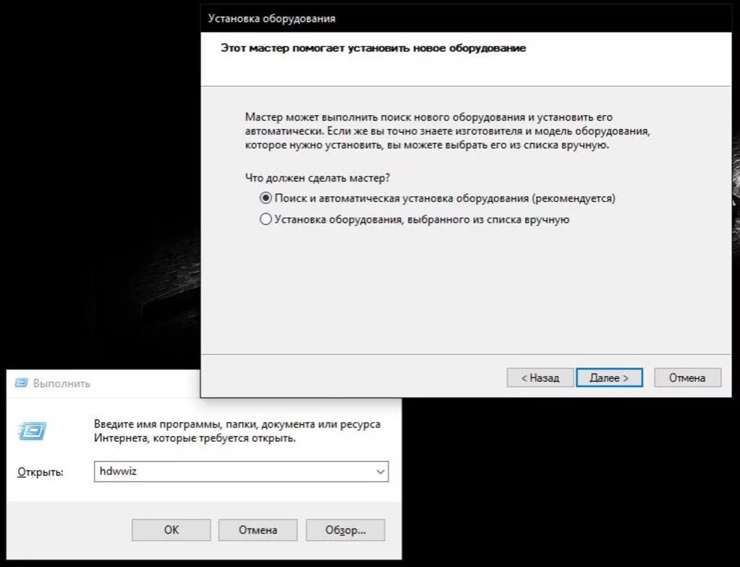Click the Run dialog instruction text
The height and width of the screenshot is (567, 740).
pos(237,431)
